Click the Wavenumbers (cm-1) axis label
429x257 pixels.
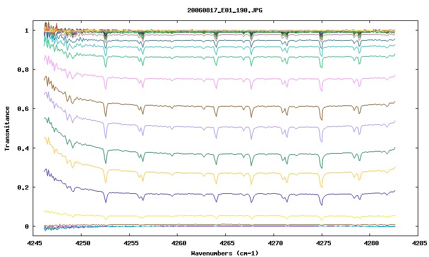pos(225,253)
